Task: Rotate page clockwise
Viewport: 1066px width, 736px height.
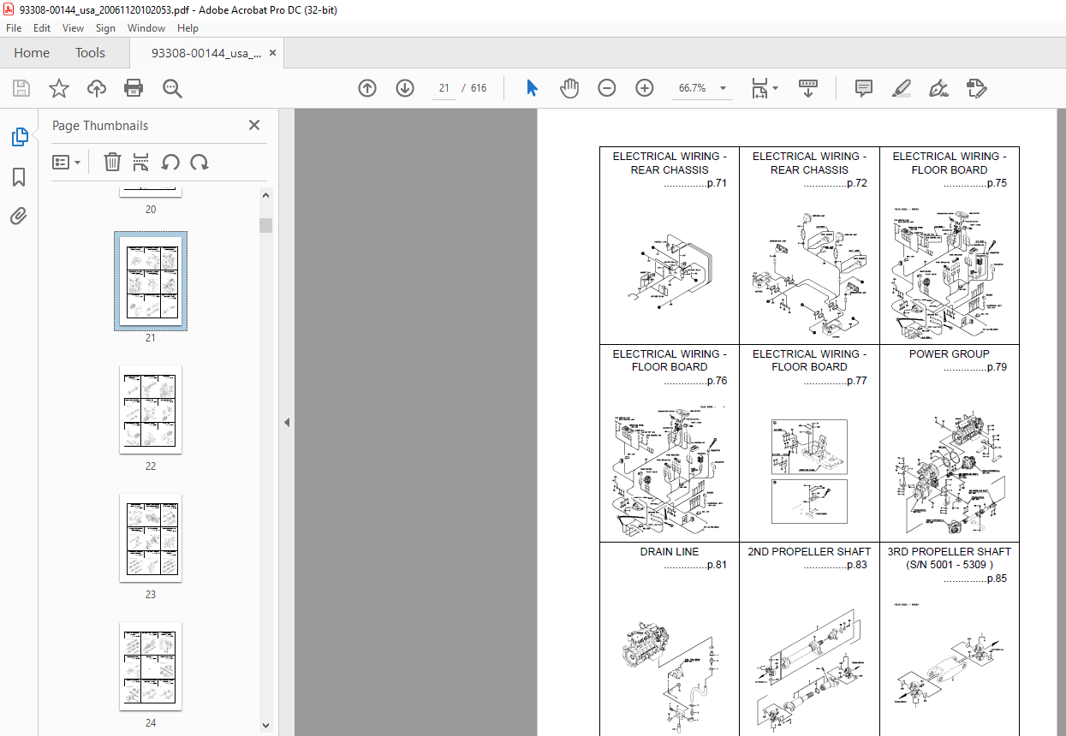Action: coord(200,163)
